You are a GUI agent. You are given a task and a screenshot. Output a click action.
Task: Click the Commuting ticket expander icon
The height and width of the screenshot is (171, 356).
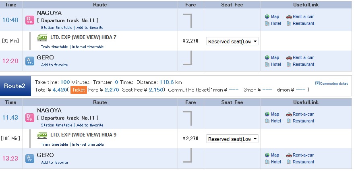point(317,83)
